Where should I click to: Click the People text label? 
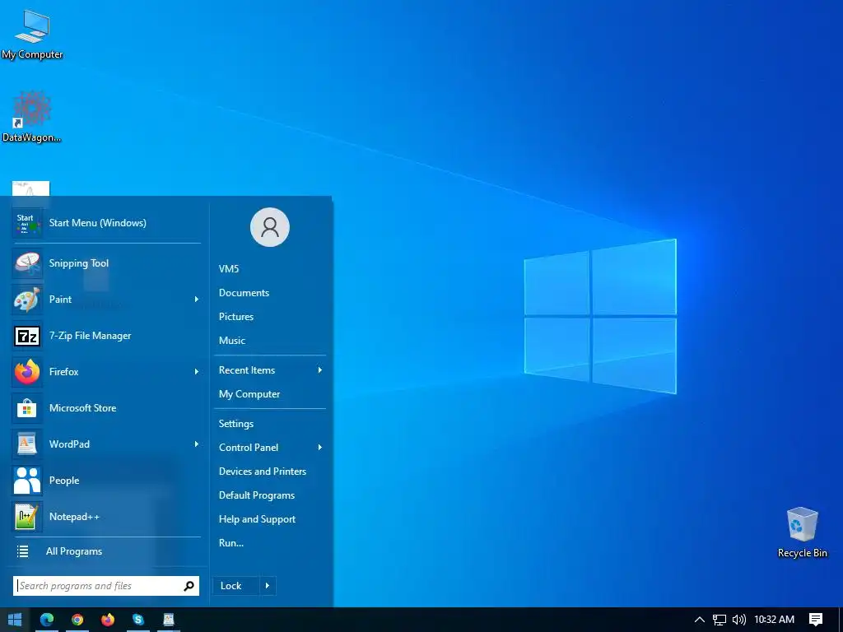pyautogui.click(x=64, y=481)
